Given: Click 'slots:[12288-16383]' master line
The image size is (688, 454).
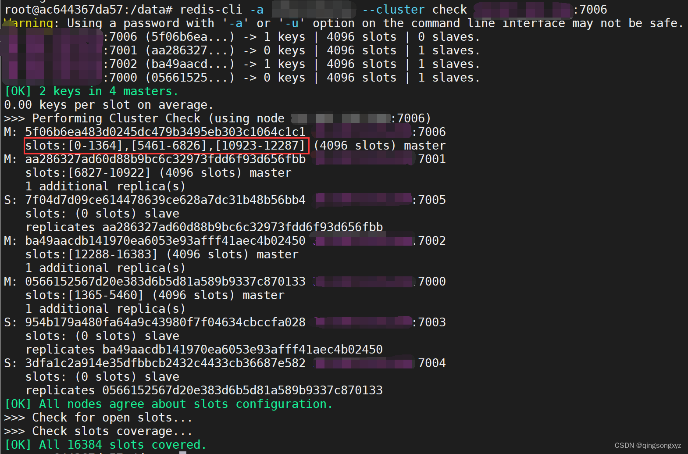Looking at the screenshot, I should coord(162,254).
